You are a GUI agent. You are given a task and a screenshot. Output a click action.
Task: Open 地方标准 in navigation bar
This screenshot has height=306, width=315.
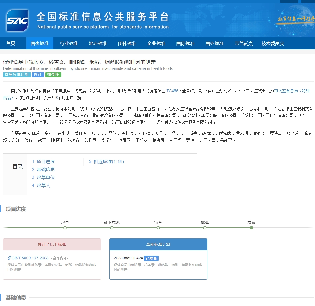click(98, 44)
